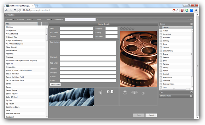Clear quicksearch with the X icon
Screen dimensions: 205x125
pos(97,19)
